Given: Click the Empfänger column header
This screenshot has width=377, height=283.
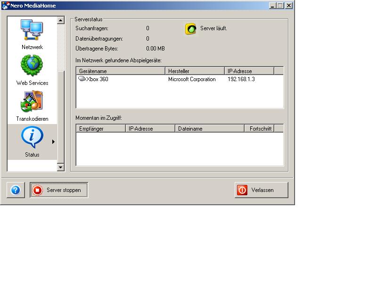Looking at the screenshot, I should click(101, 128).
